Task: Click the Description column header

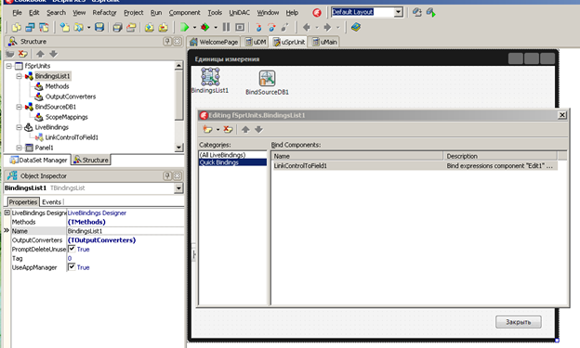Action: click(x=500, y=156)
